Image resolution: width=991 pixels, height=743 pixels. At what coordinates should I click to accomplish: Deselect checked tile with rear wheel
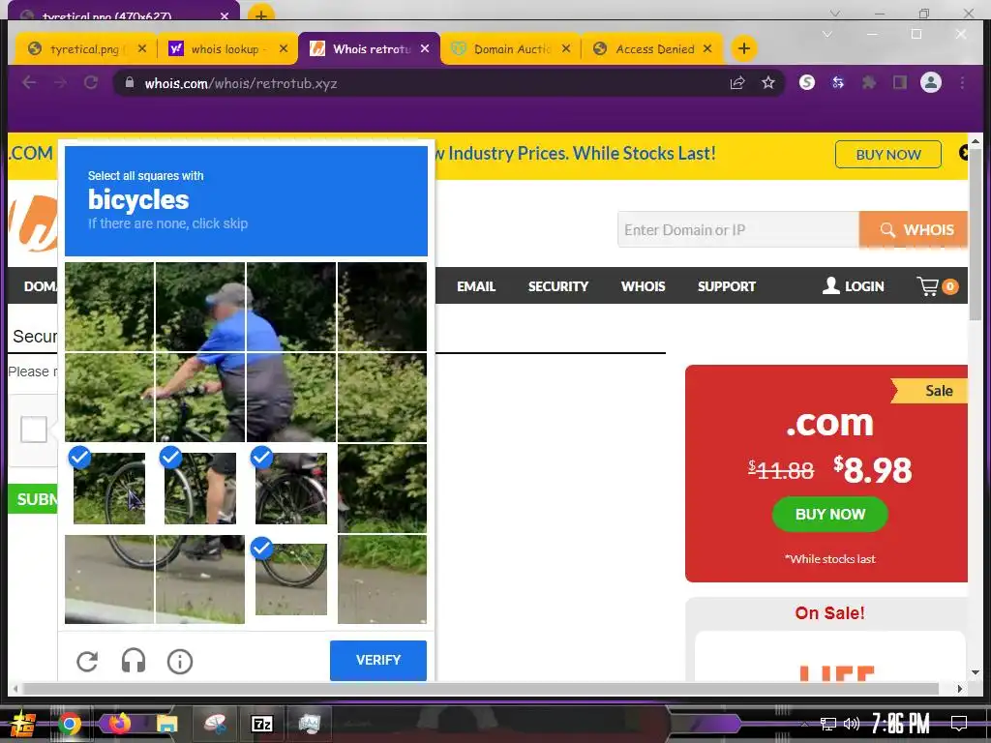point(291,489)
